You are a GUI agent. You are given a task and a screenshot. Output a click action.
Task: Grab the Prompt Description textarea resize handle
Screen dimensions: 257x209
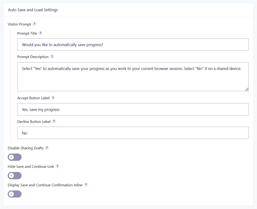tap(247, 89)
